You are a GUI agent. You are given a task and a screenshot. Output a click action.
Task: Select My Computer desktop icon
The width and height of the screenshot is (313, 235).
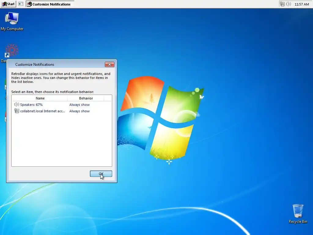click(12, 21)
